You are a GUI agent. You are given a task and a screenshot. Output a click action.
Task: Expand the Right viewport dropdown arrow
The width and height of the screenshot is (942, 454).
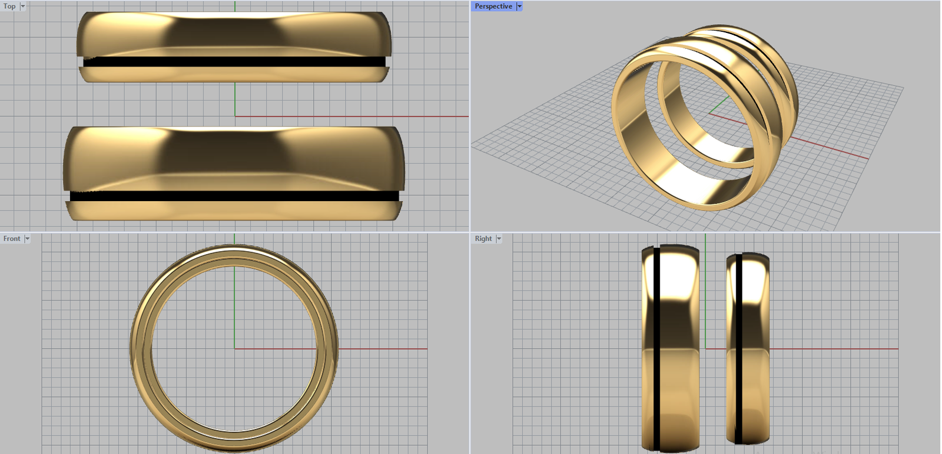point(499,239)
